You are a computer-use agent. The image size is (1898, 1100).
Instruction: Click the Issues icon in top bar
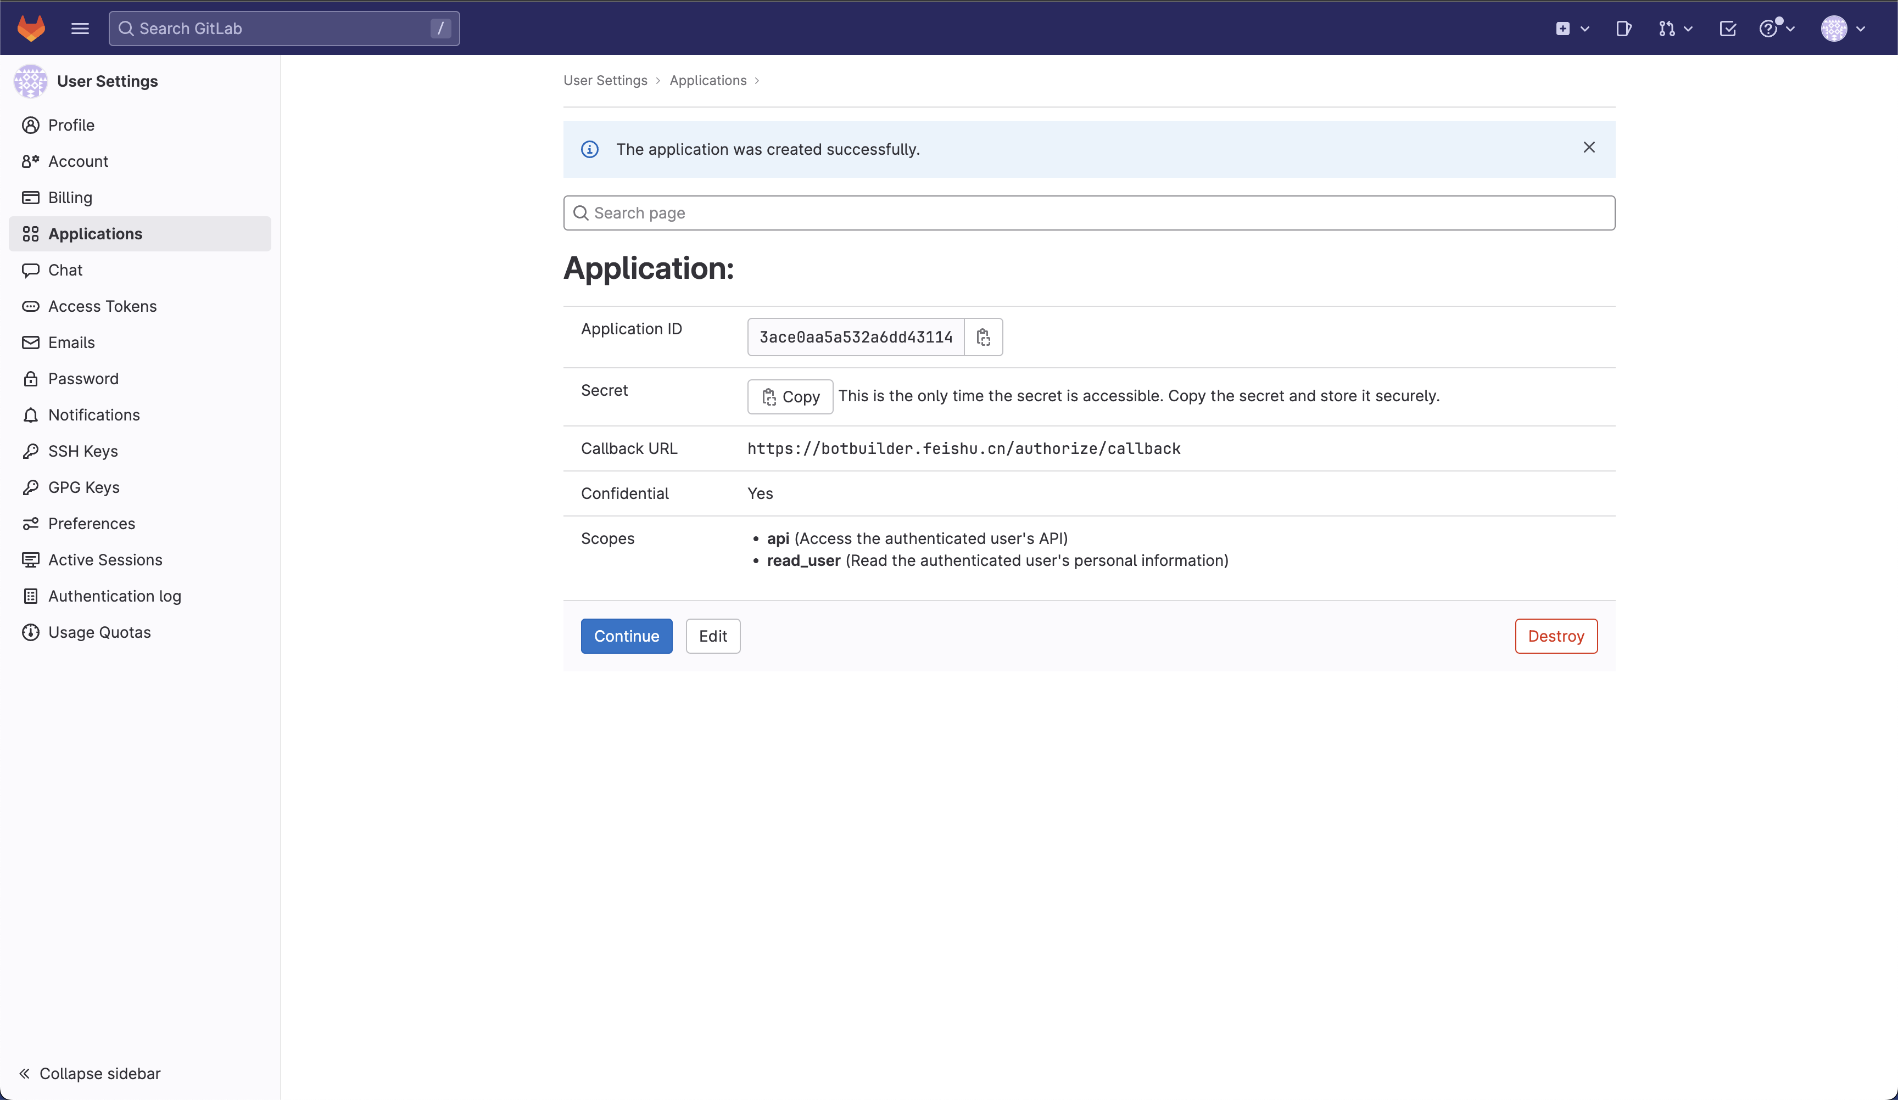point(1623,29)
